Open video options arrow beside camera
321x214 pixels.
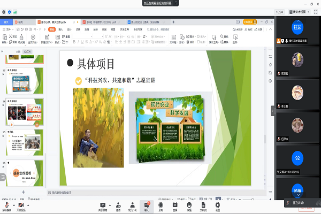click(28, 205)
